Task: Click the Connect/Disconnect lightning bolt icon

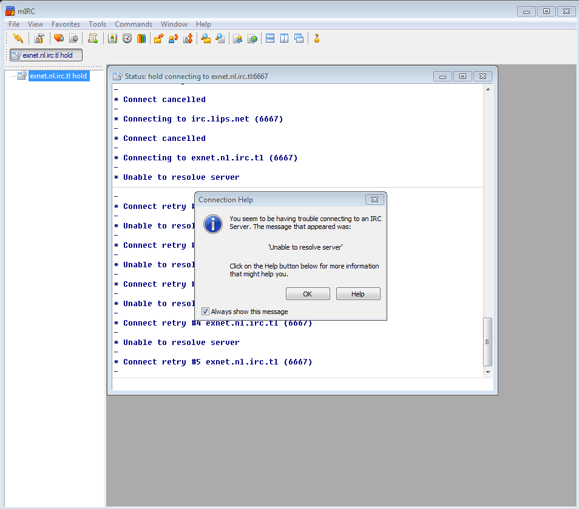Action: coord(18,38)
